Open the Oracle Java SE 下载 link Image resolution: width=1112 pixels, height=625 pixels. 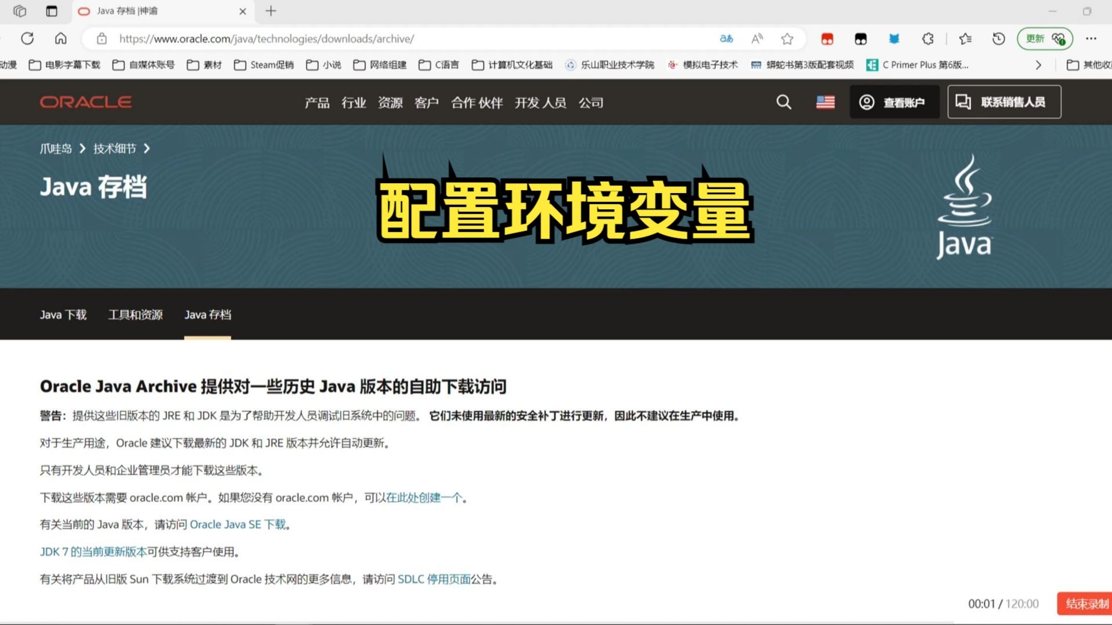point(238,525)
